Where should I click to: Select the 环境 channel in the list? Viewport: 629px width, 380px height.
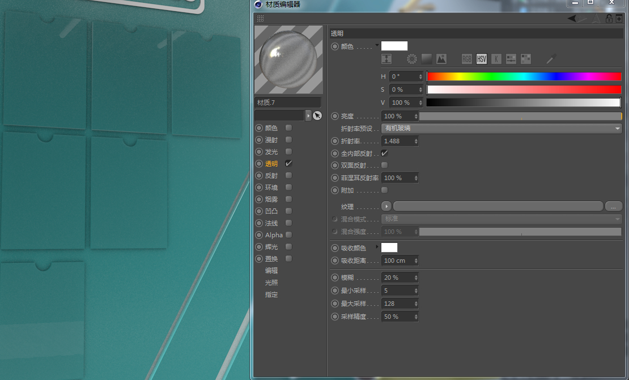pos(271,187)
